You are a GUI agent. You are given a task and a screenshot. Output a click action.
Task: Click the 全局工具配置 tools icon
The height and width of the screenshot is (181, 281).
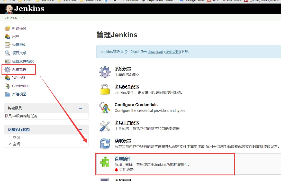pos(105,126)
